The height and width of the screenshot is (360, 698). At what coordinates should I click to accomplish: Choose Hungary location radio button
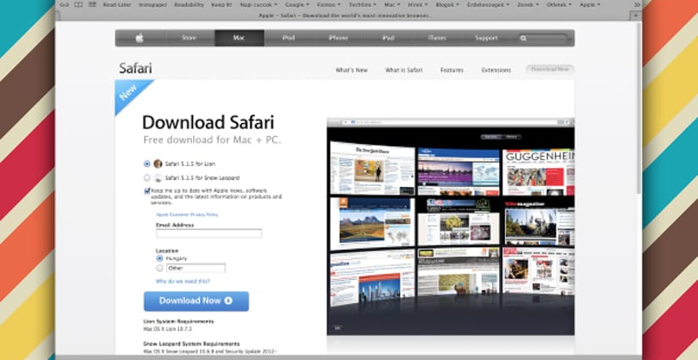pos(159,258)
